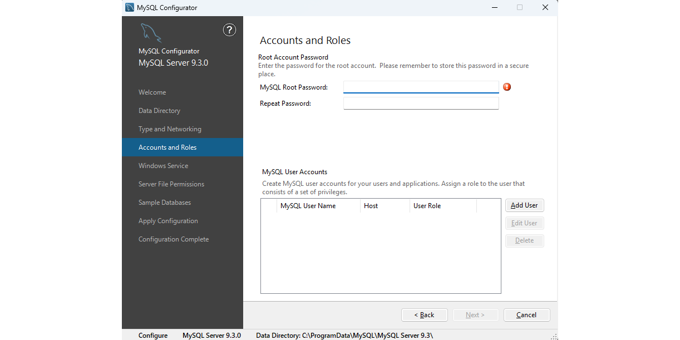This screenshot has height=340, width=680.
Task: Select the Sample Databases step
Action: 165,203
